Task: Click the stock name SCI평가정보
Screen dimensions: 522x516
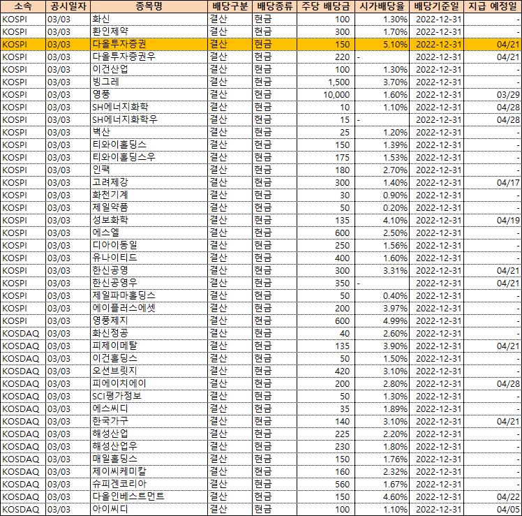Action: (117, 396)
